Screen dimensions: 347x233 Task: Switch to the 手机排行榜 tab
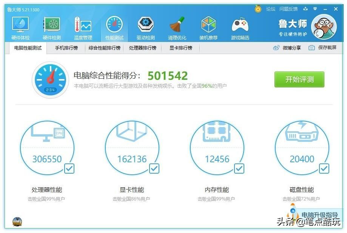click(x=66, y=48)
